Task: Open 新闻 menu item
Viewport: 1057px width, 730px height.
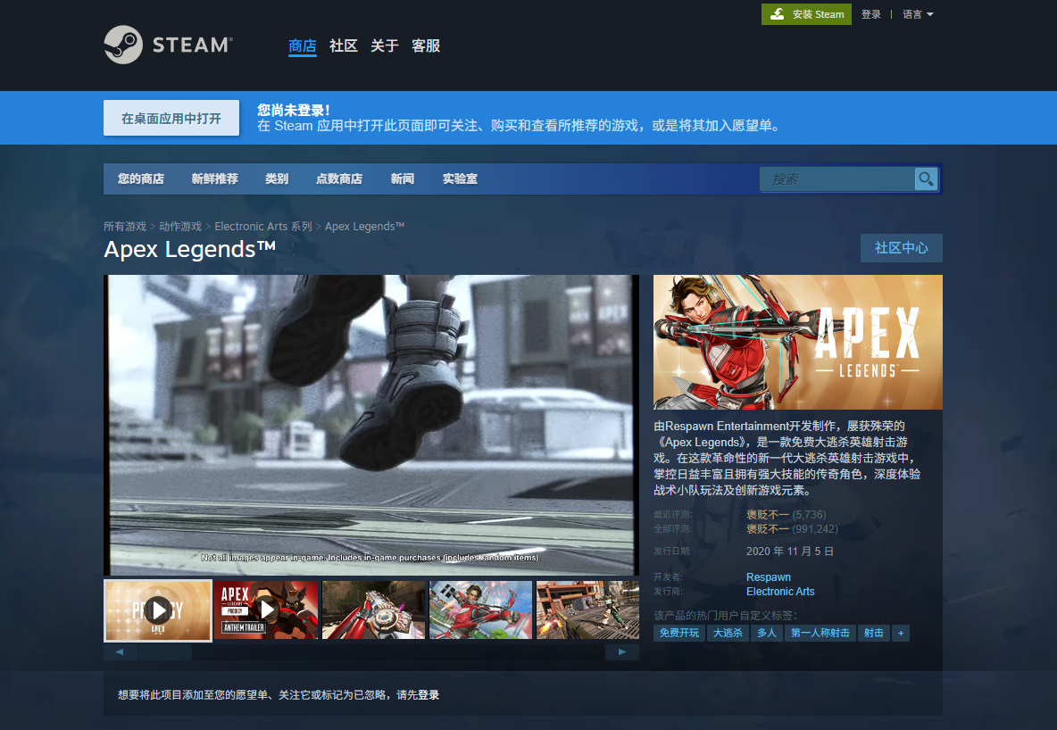Action: click(403, 178)
